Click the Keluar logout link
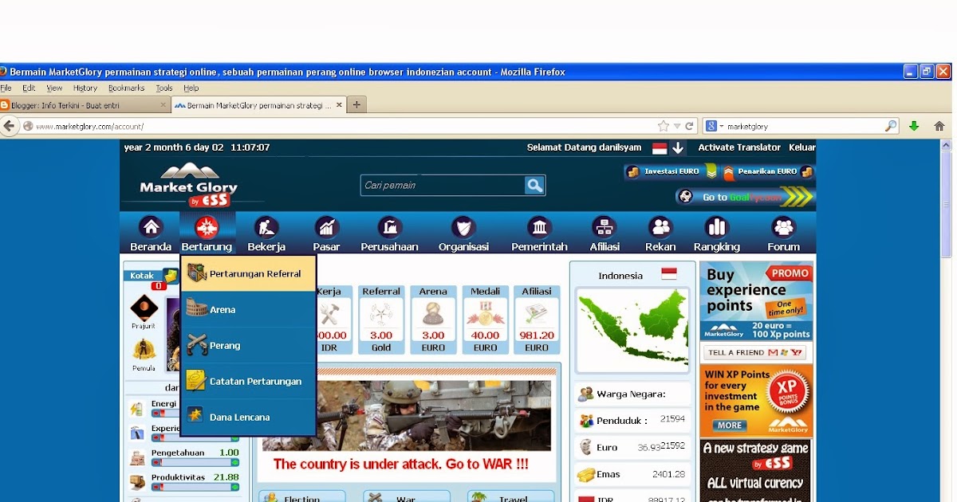Viewport: 957px width, 502px height. coord(802,147)
